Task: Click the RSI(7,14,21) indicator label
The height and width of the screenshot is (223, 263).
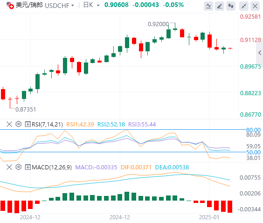Action: (47, 125)
